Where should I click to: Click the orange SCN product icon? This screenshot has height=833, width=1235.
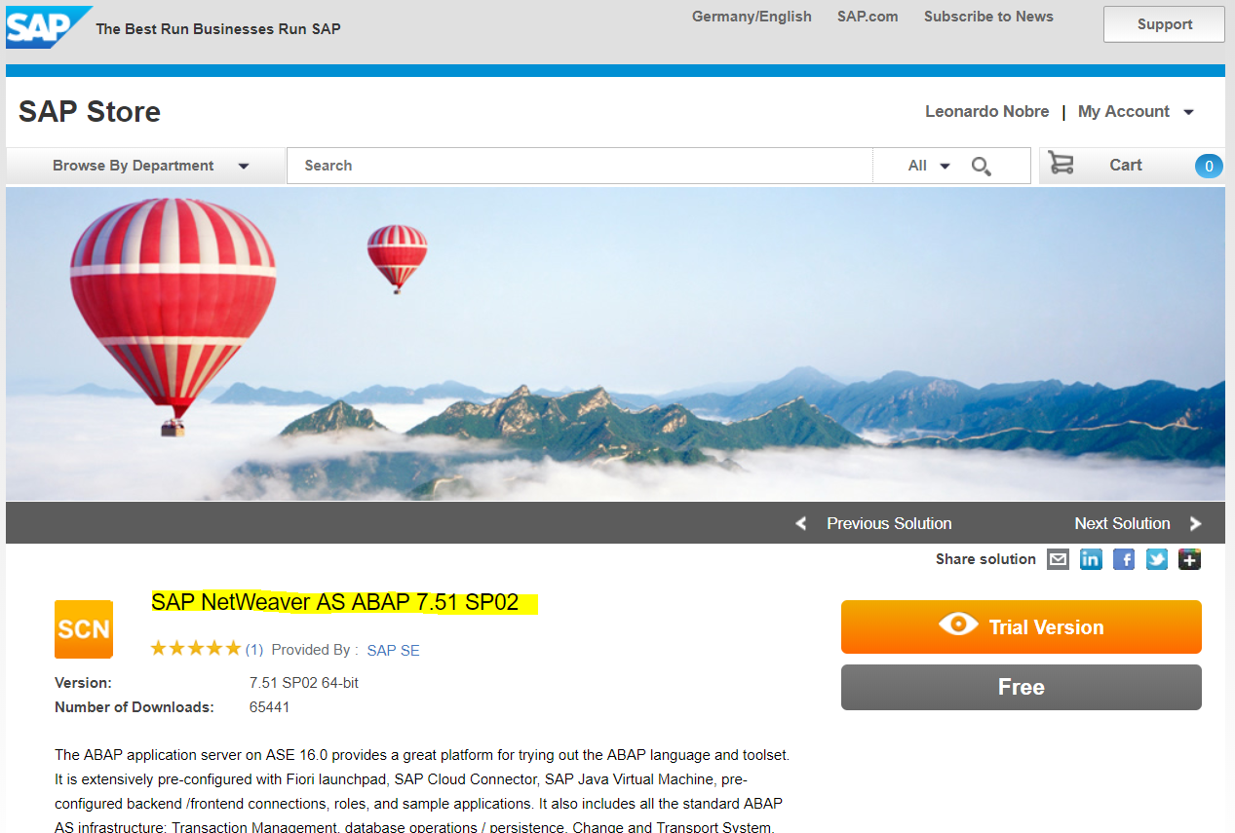point(84,629)
